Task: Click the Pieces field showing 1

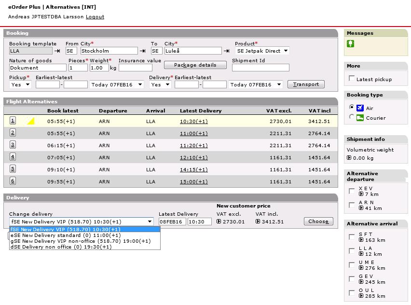Action: click(78, 68)
